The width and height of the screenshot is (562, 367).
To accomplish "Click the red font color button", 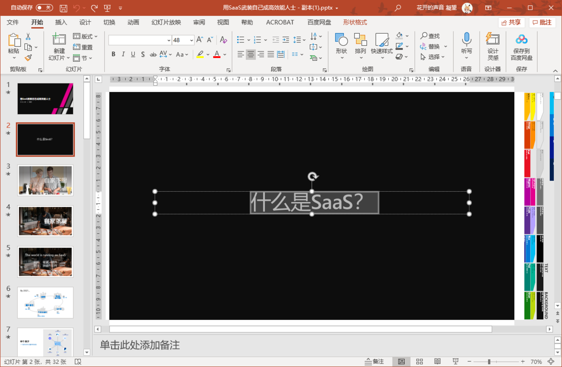I will 216,55.
